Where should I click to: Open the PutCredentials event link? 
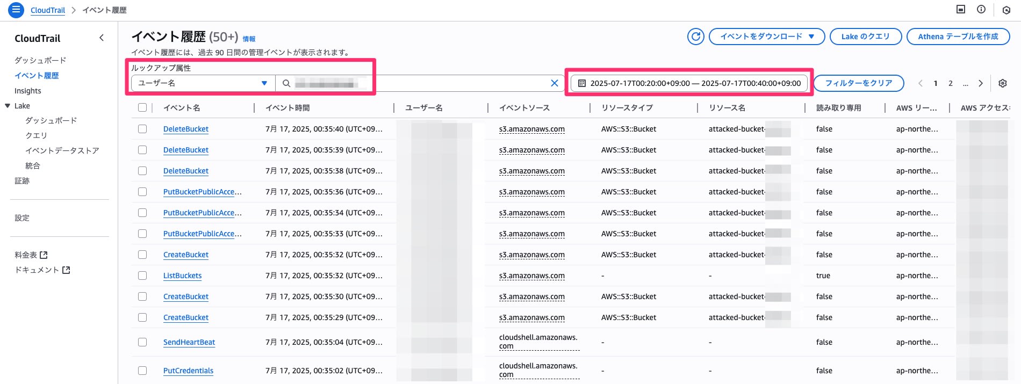pos(188,371)
